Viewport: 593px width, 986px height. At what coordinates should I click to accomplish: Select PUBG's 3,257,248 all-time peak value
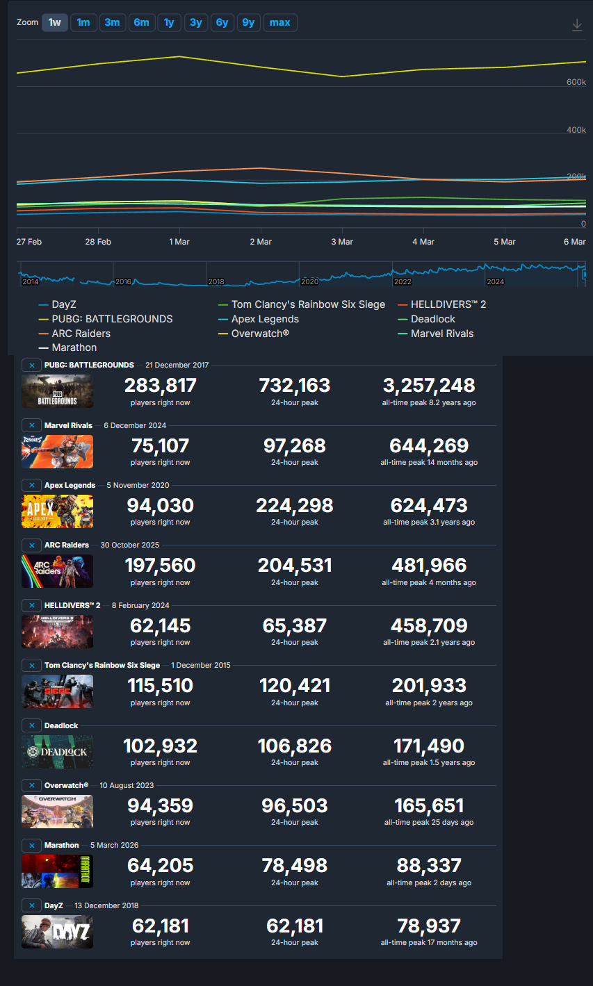[429, 386]
